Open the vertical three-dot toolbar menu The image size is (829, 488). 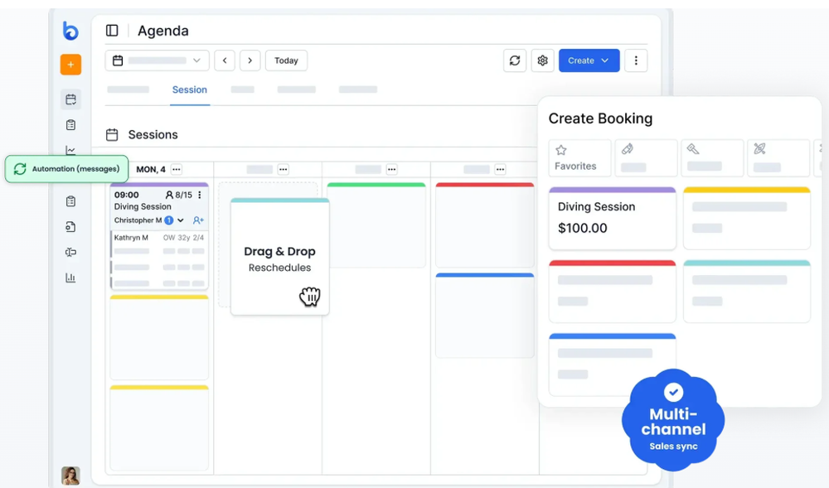[636, 60]
